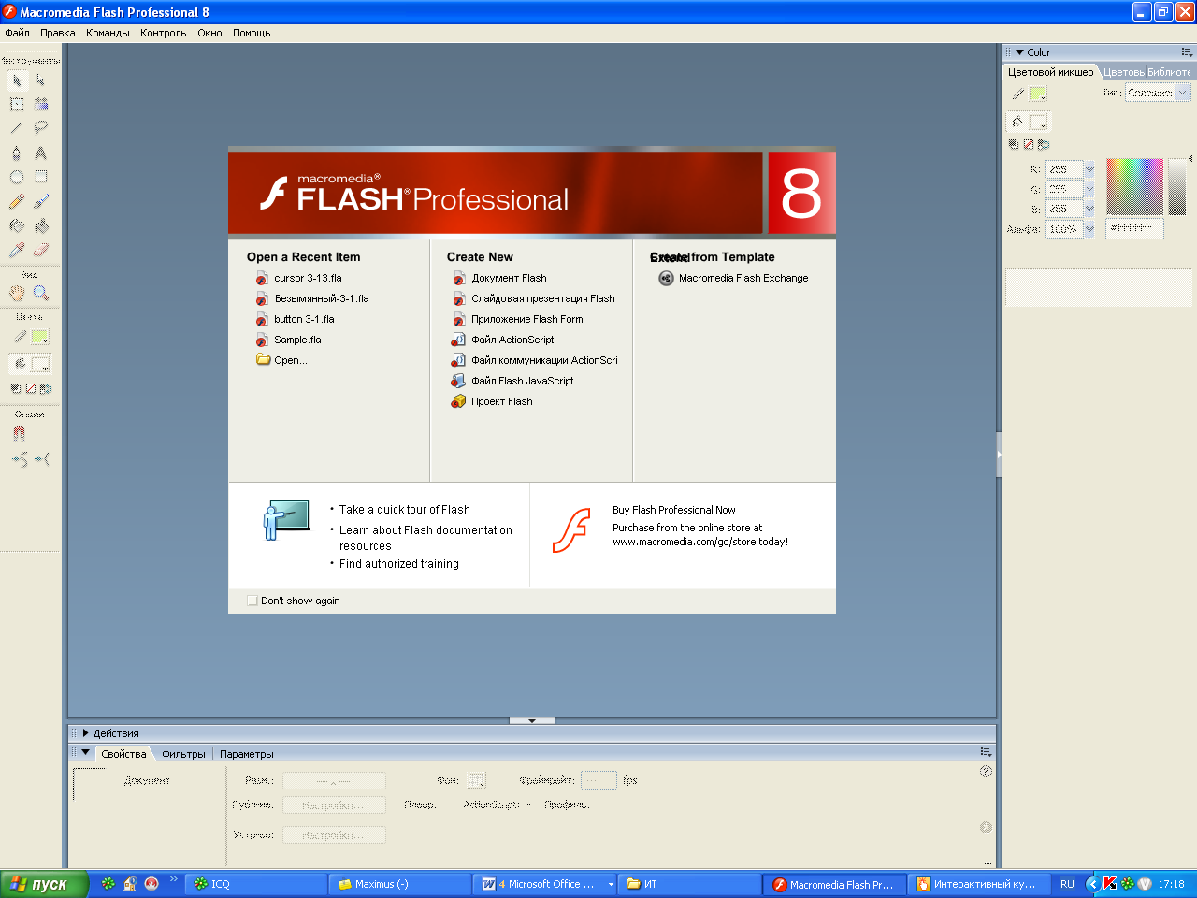Switch to the Фильтры tab
Screen dimensions: 1197x898
[183, 754]
